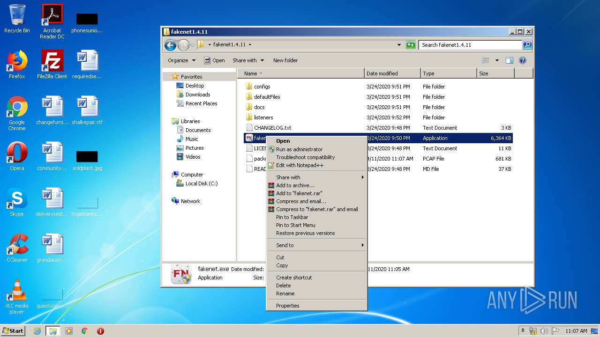Click the Explorer Back navigation arrow
600x337 pixels.
pos(170,45)
